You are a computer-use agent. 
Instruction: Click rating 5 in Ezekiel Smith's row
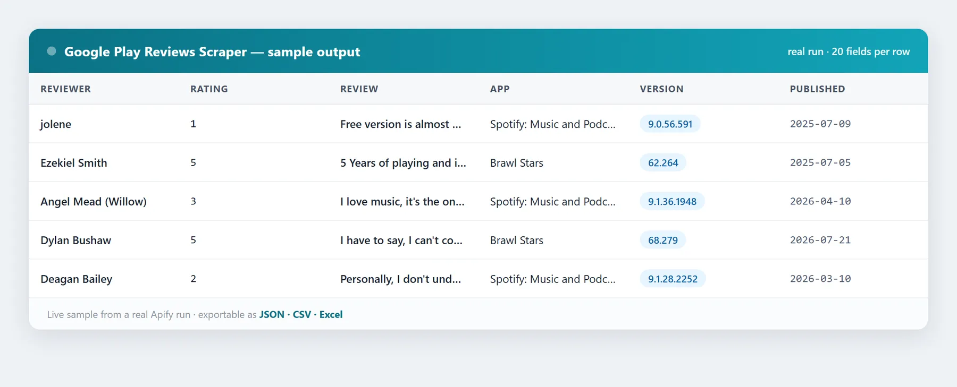tap(194, 162)
